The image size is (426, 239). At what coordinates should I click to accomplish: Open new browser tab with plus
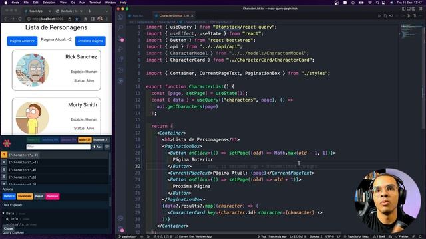click(90, 11)
